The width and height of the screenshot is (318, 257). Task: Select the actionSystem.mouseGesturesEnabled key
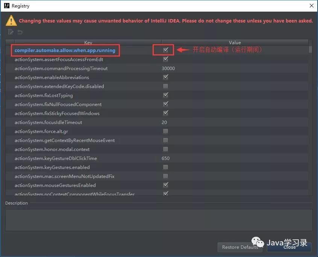pyautogui.click(x=55, y=185)
